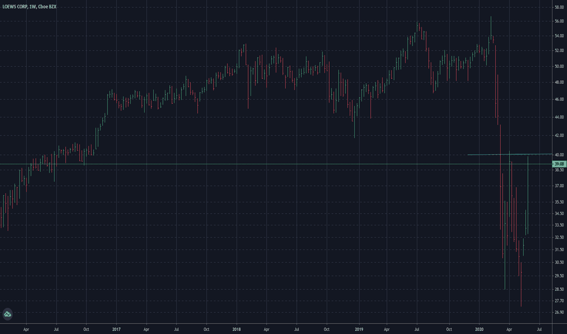Viewport: 567px width, 334px height.
Task: Click the 32.50 price axis label
Action: coord(559,237)
